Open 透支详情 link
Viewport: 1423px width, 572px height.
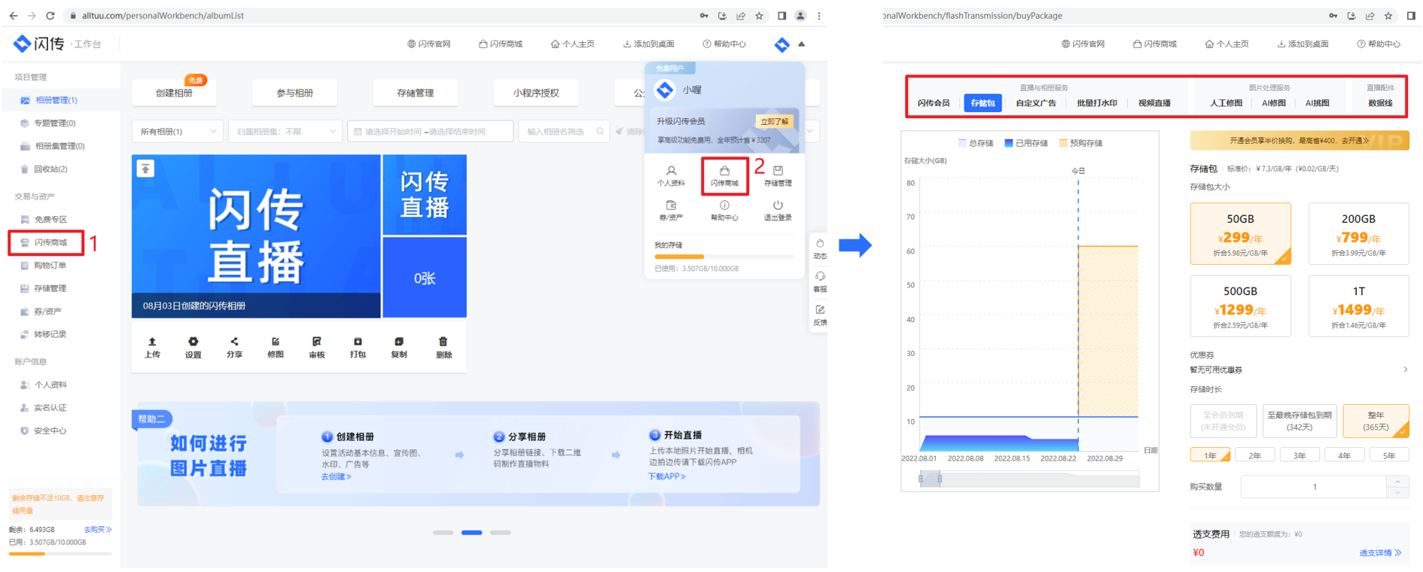[1380, 552]
